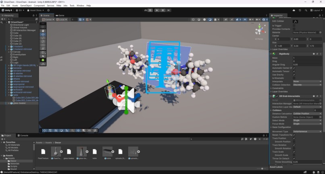The width and height of the screenshot is (325, 174).
Task: Toggle the Is Trigger checkbox
Action: click(x=294, y=26)
